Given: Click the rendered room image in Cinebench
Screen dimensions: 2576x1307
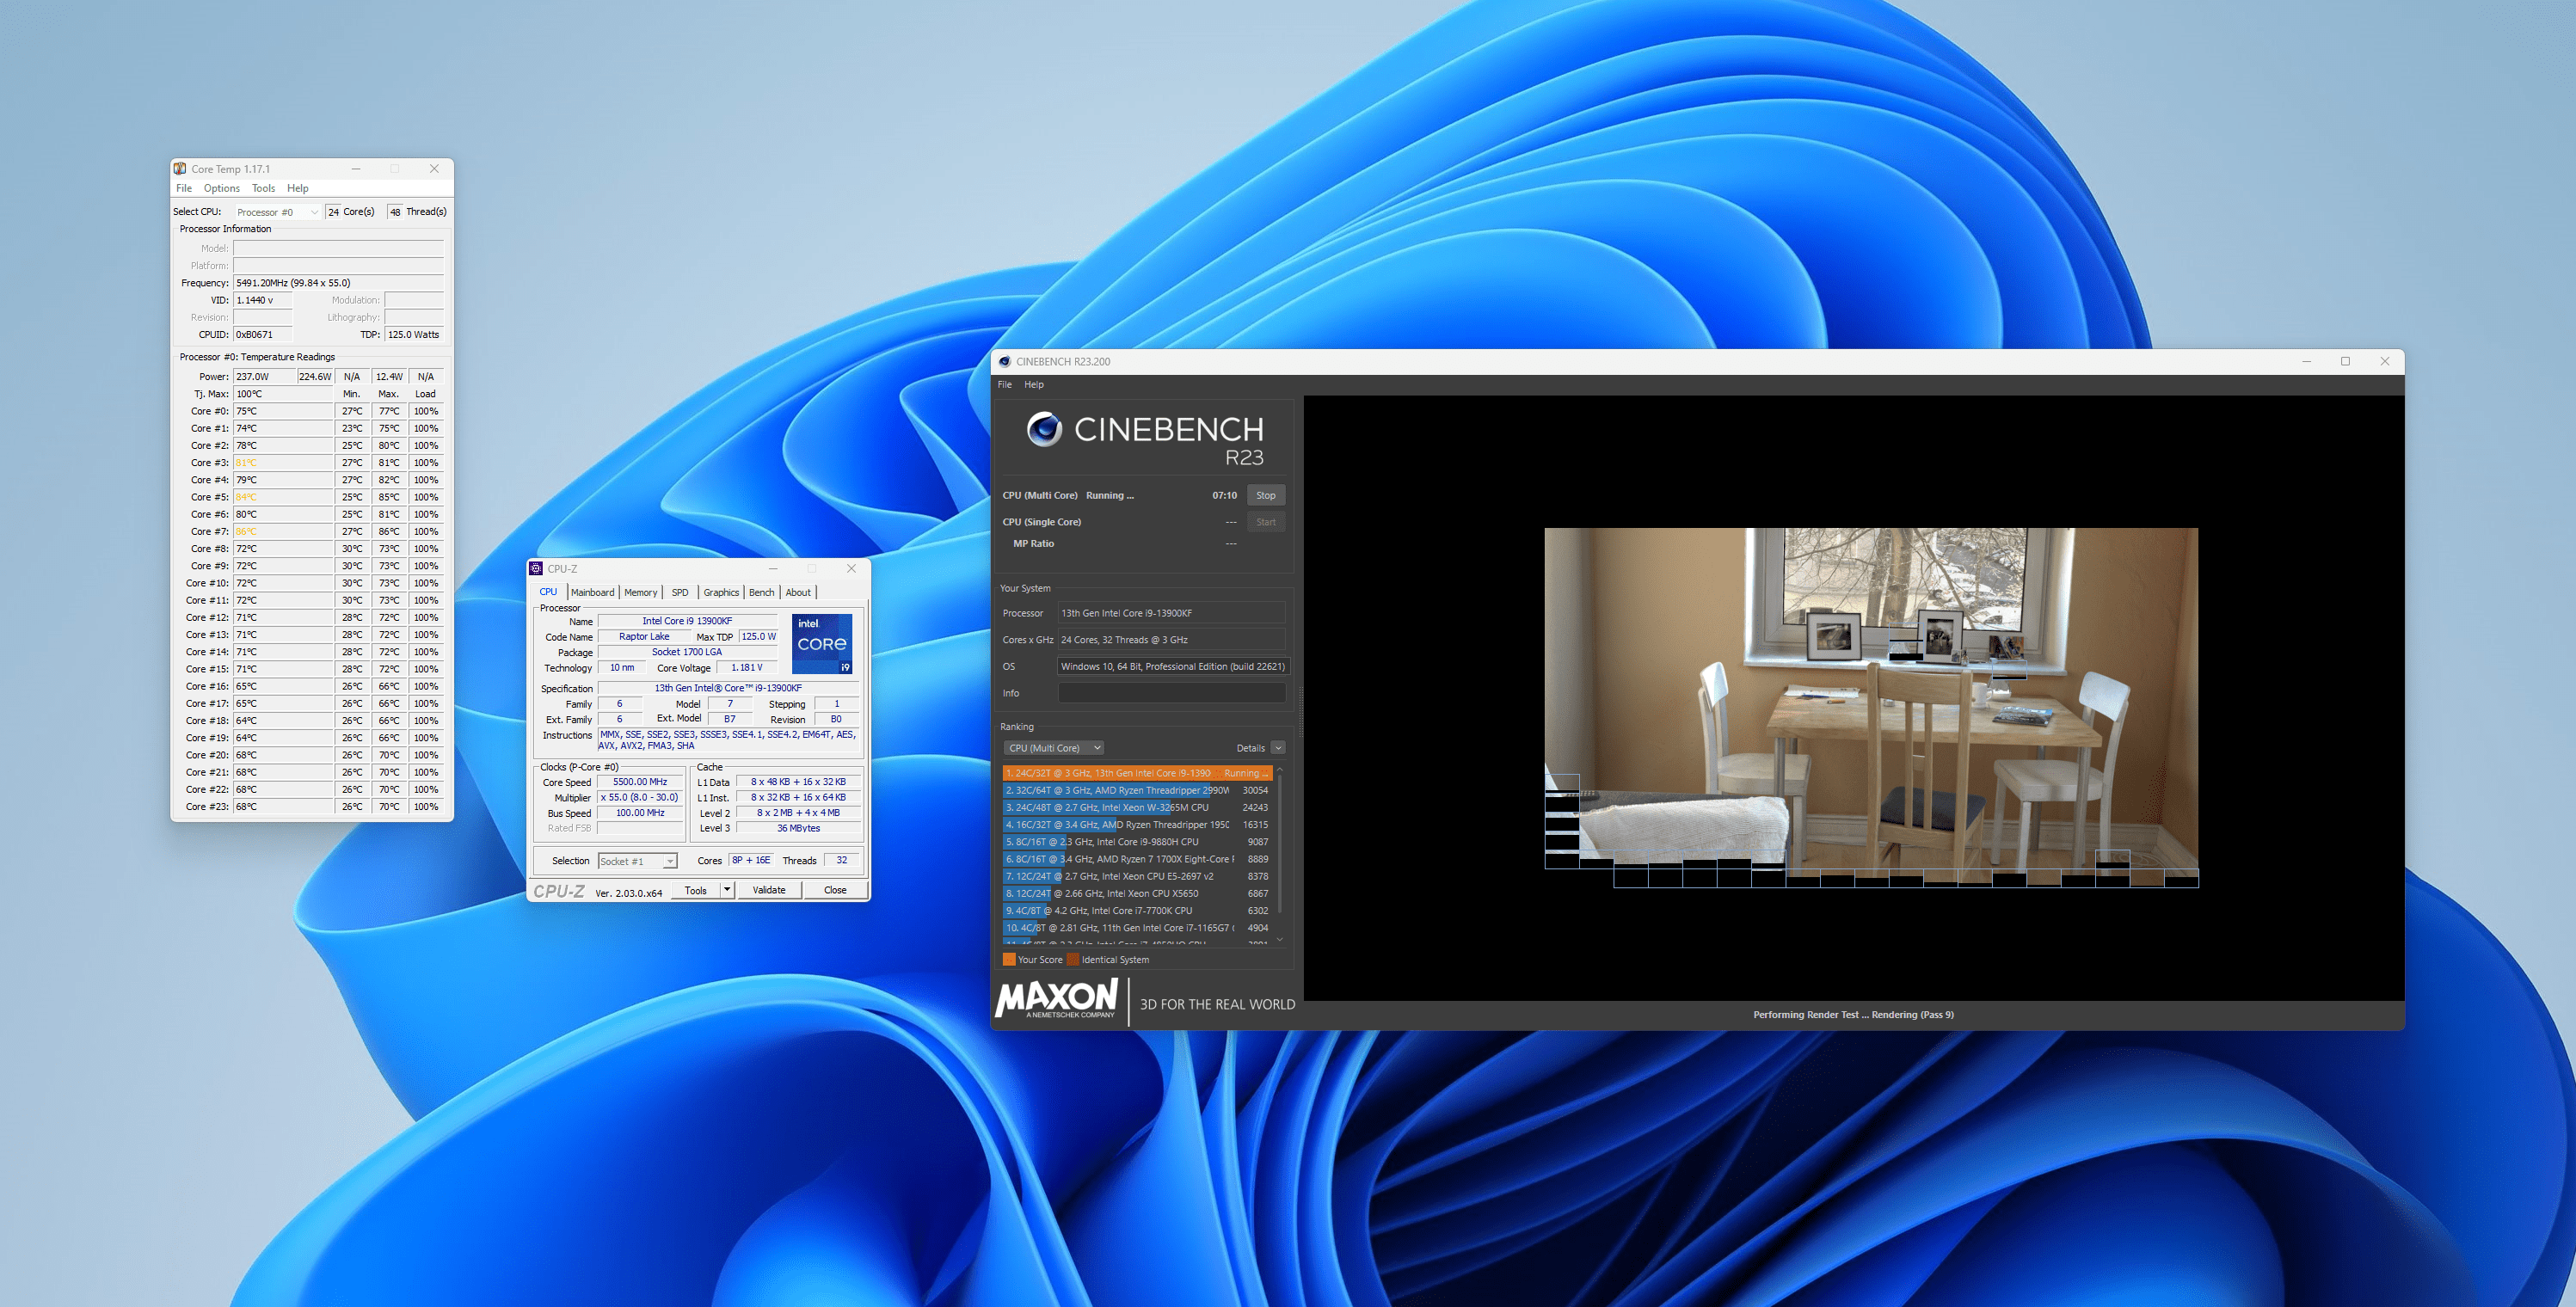Looking at the screenshot, I should pyautogui.click(x=1871, y=707).
